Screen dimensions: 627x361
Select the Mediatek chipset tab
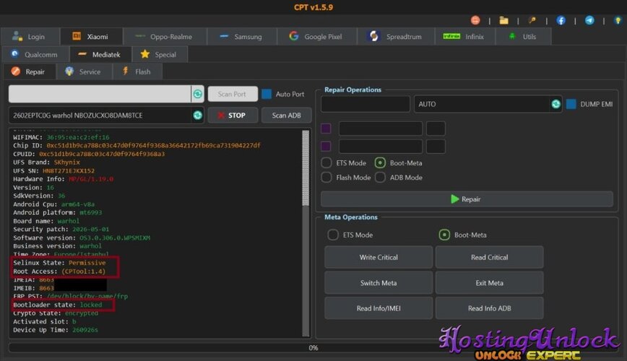[100, 54]
